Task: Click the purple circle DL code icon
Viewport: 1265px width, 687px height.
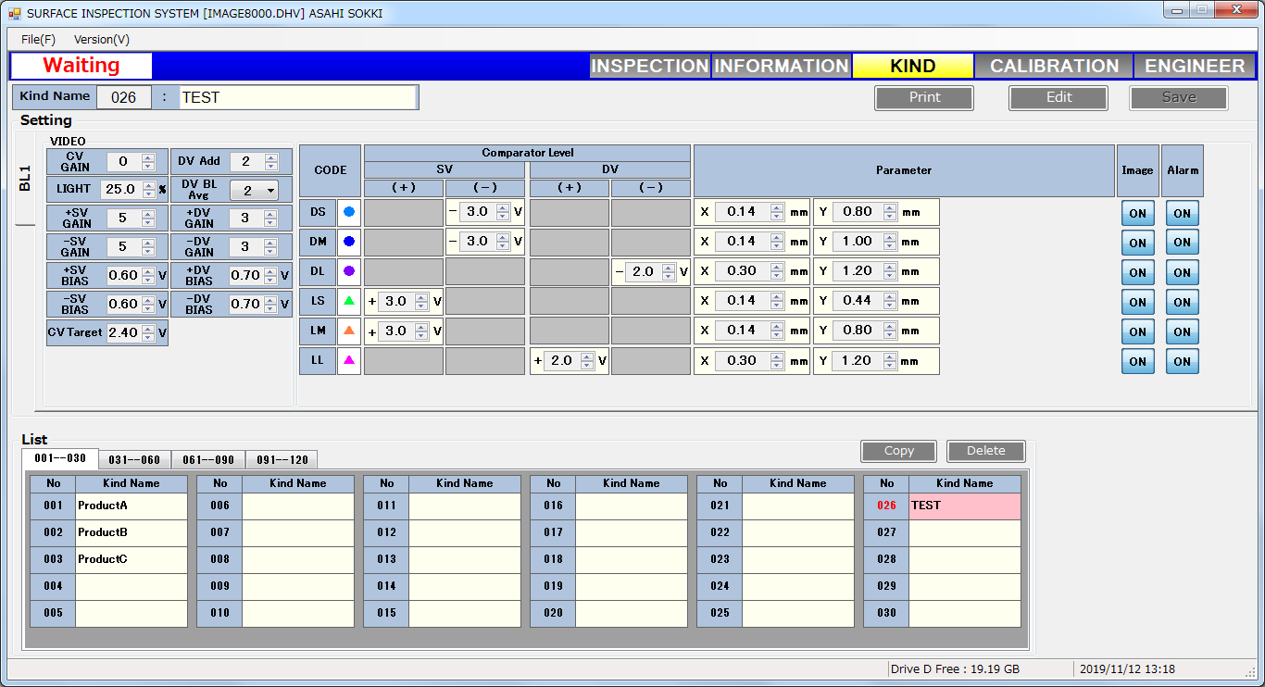Action: click(348, 271)
